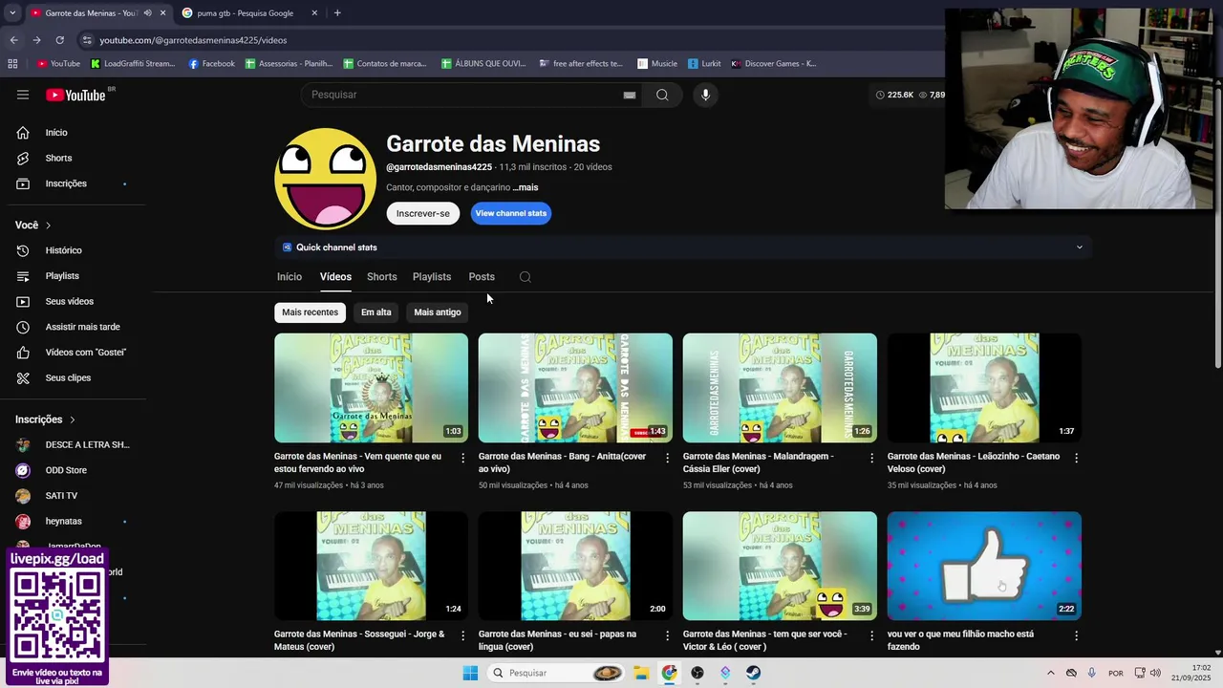
Task: Mute the Garrote das Meninas tab audio
Action: point(147,13)
